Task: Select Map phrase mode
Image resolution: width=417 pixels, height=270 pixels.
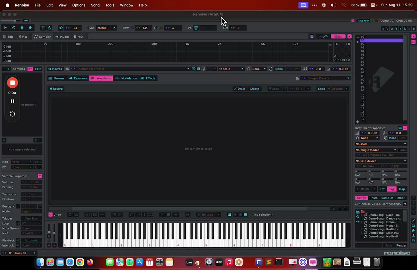Action: click(402, 189)
